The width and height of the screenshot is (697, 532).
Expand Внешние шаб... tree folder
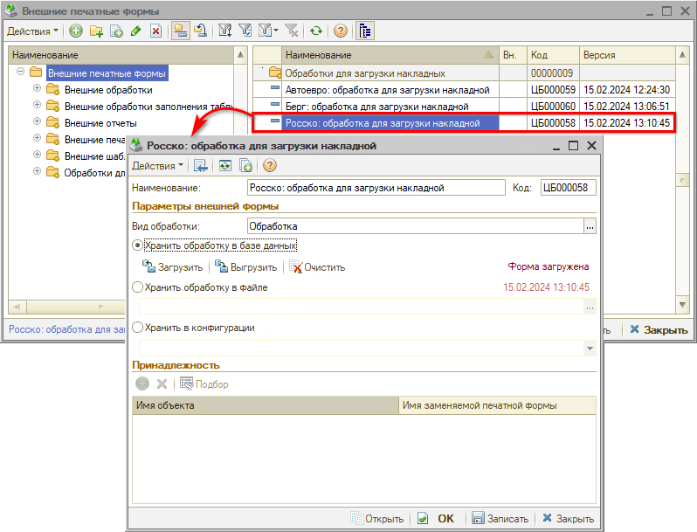point(37,155)
